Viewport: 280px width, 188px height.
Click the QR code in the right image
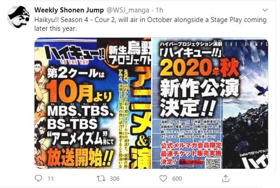(x=213, y=163)
